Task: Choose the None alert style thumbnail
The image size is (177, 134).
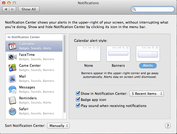Action: (x=89, y=53)
